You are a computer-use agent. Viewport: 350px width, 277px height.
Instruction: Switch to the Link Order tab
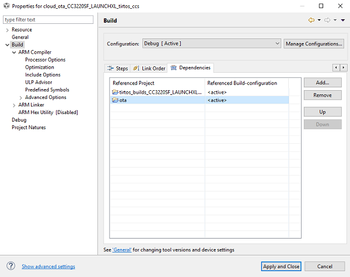[149, 68]
